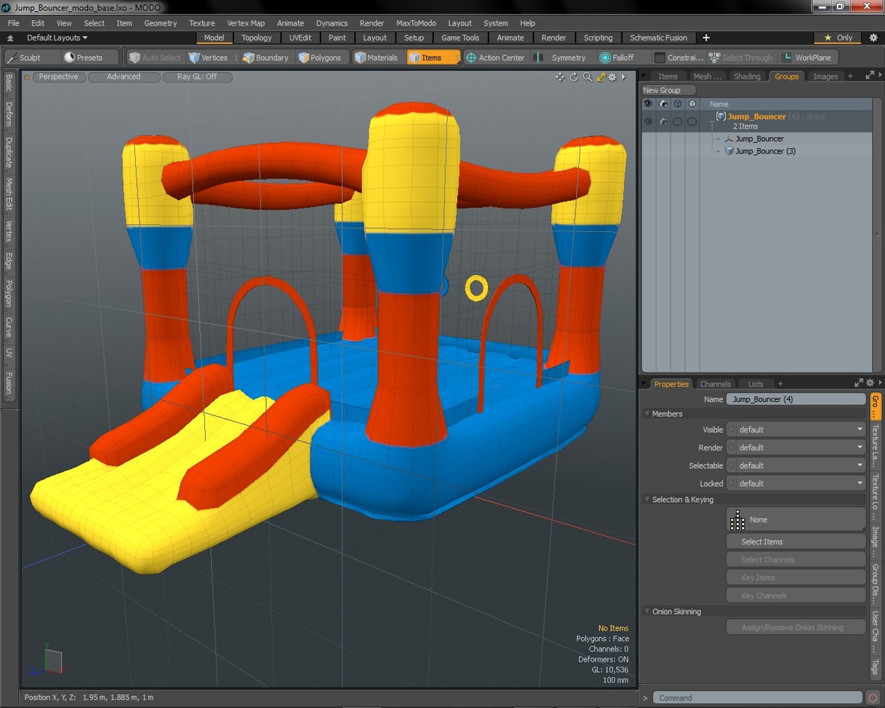The width and height of the screenshot is (885, 708).
Task: Click the record button beside Command
Action: [x=873, y=698]
